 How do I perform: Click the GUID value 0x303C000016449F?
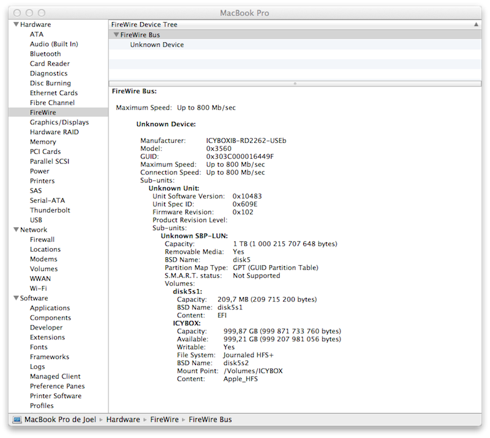240,156
